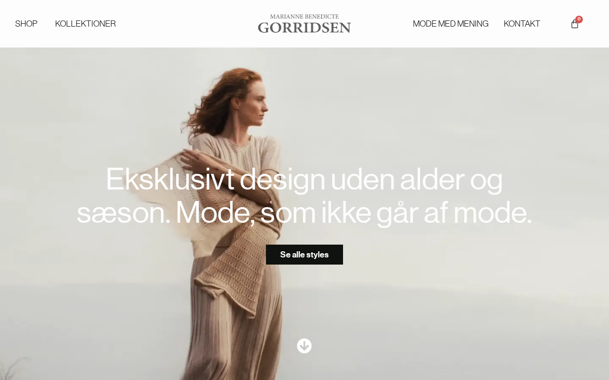
Task: Click the circular down arrow icon
Action: click(304, 346)
